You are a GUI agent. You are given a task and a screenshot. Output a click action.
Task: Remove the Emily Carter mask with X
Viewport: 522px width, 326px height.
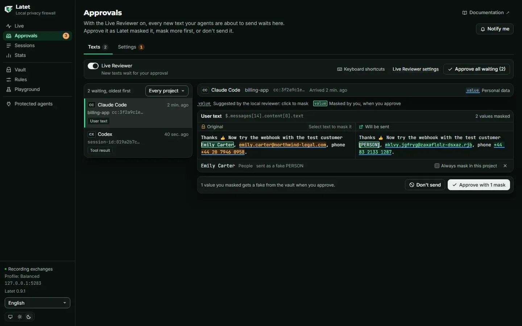point(505,166)
